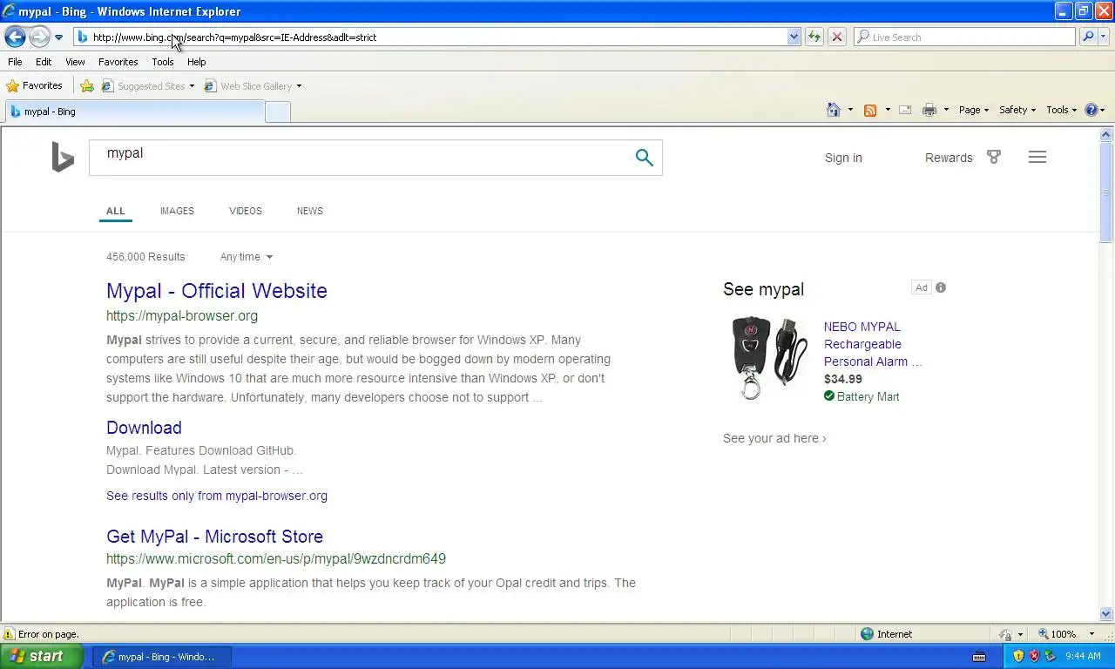This screenshot has width=1115, height=669.
Task: Click the Battery Mart seller link
Action: (x=868, y=396)
